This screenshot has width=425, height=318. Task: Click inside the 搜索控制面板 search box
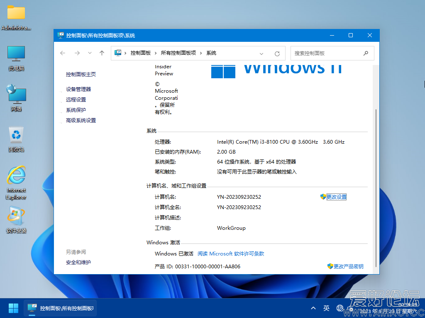(x=326, y=53)
